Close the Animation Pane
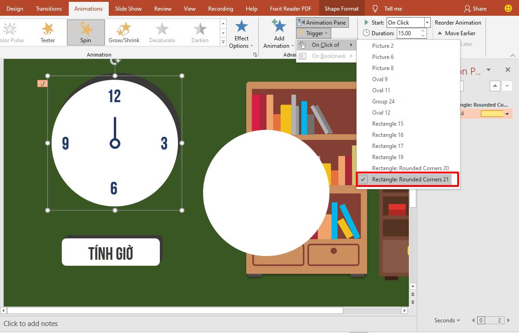Viewport: 519px width, 333px height. [x=508, y=70]
